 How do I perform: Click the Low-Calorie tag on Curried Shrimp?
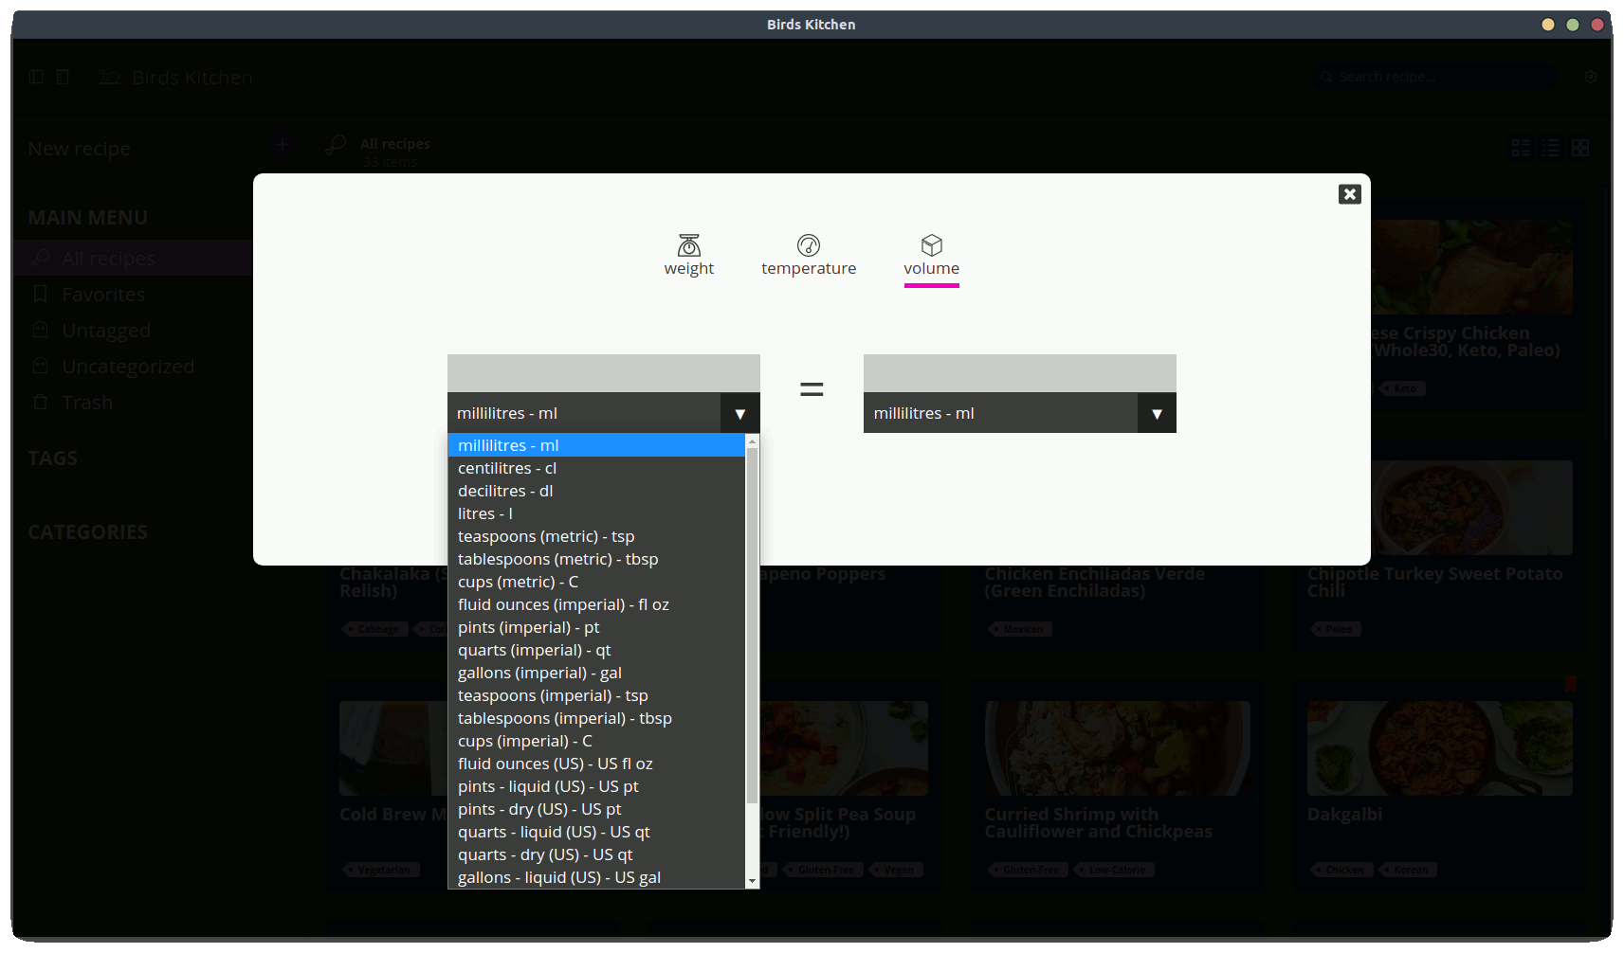[1114, 870]
